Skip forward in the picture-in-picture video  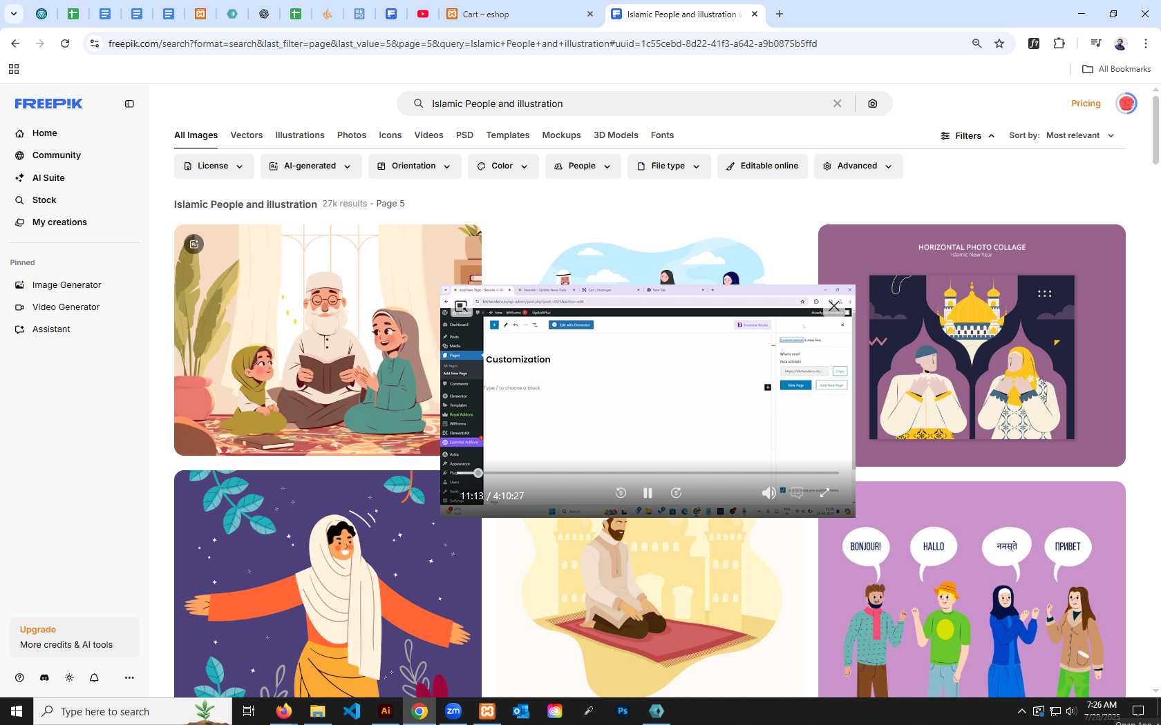point(676,493)
